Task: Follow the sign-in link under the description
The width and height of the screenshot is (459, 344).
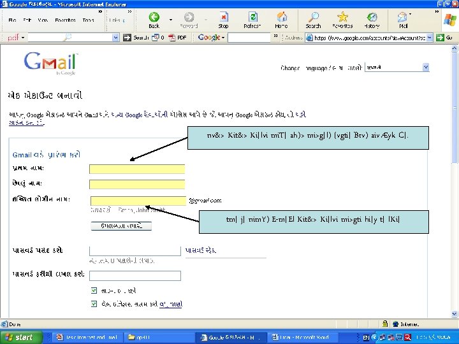Action: tap(27, 123)
